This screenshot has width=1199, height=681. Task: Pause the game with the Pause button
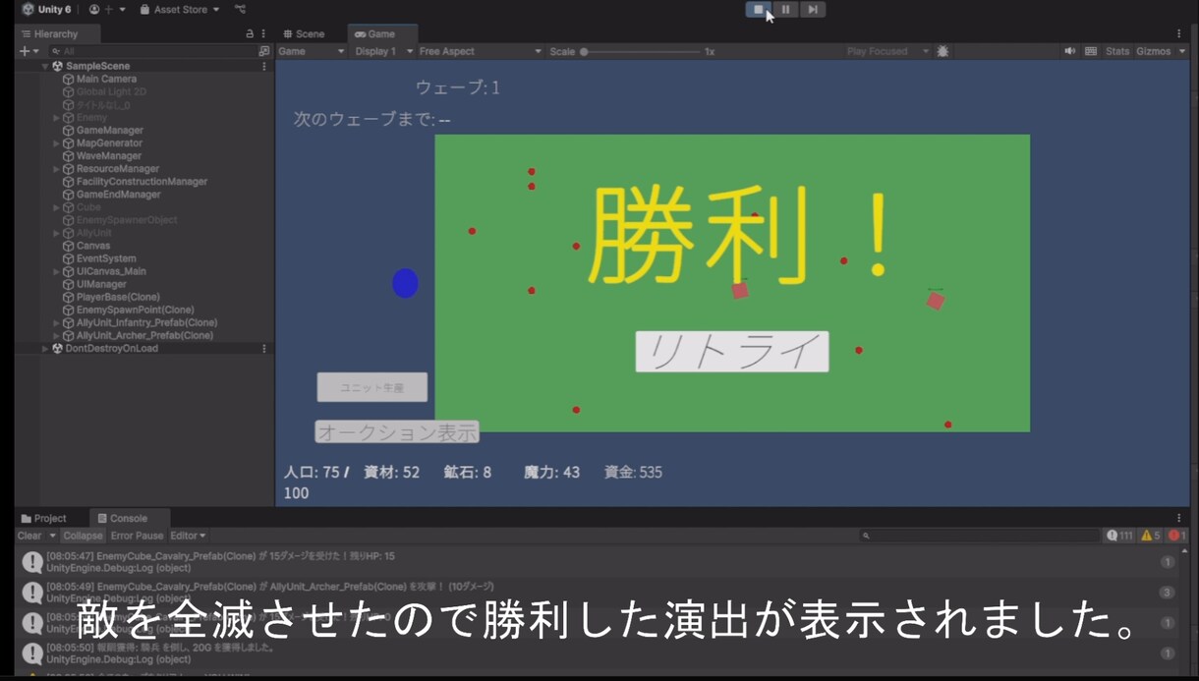(785, 10)
